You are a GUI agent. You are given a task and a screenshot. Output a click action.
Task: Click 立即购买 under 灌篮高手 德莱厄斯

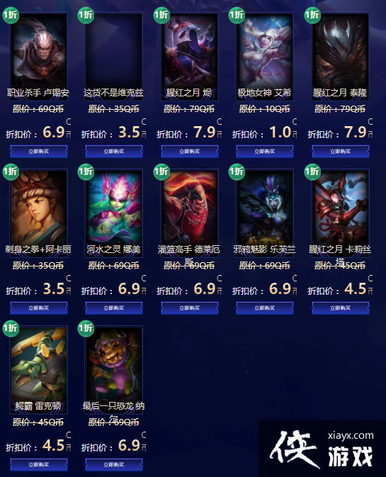(189, 308)
